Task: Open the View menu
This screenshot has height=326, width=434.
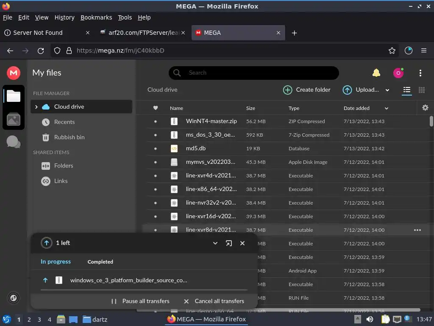Action: coord(42,17)
